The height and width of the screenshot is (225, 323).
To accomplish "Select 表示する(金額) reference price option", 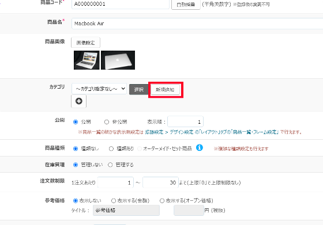I will click(114, 201).
